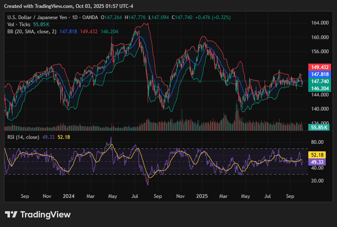Screen dimensions: 337x227
Task: Click the red 149.432 upper band price tag
Action: [319, 67]
